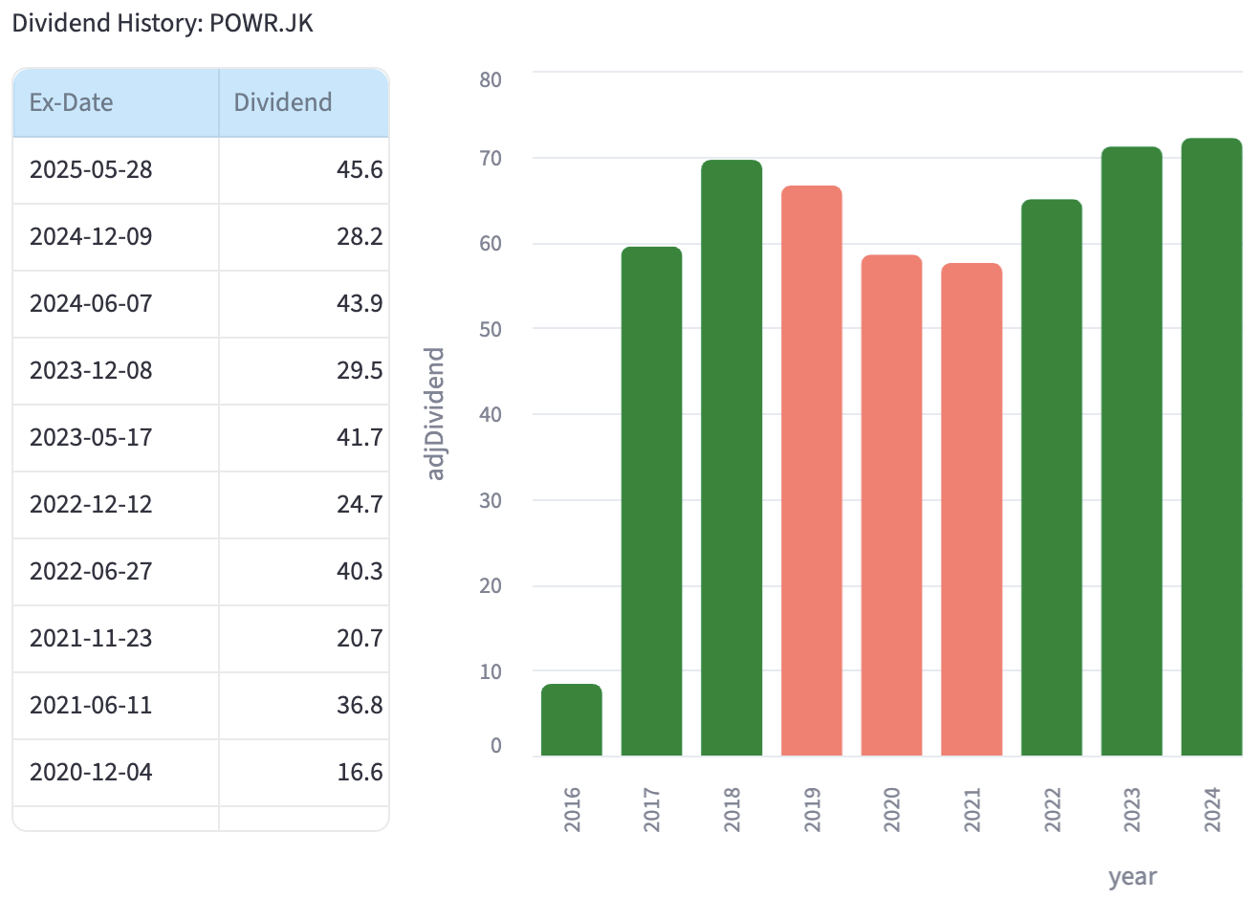This screenshot has width=1243, height=899.
Task: Select the 2024-12-09 ex-date cell
Action: click(x=116, y=237)
